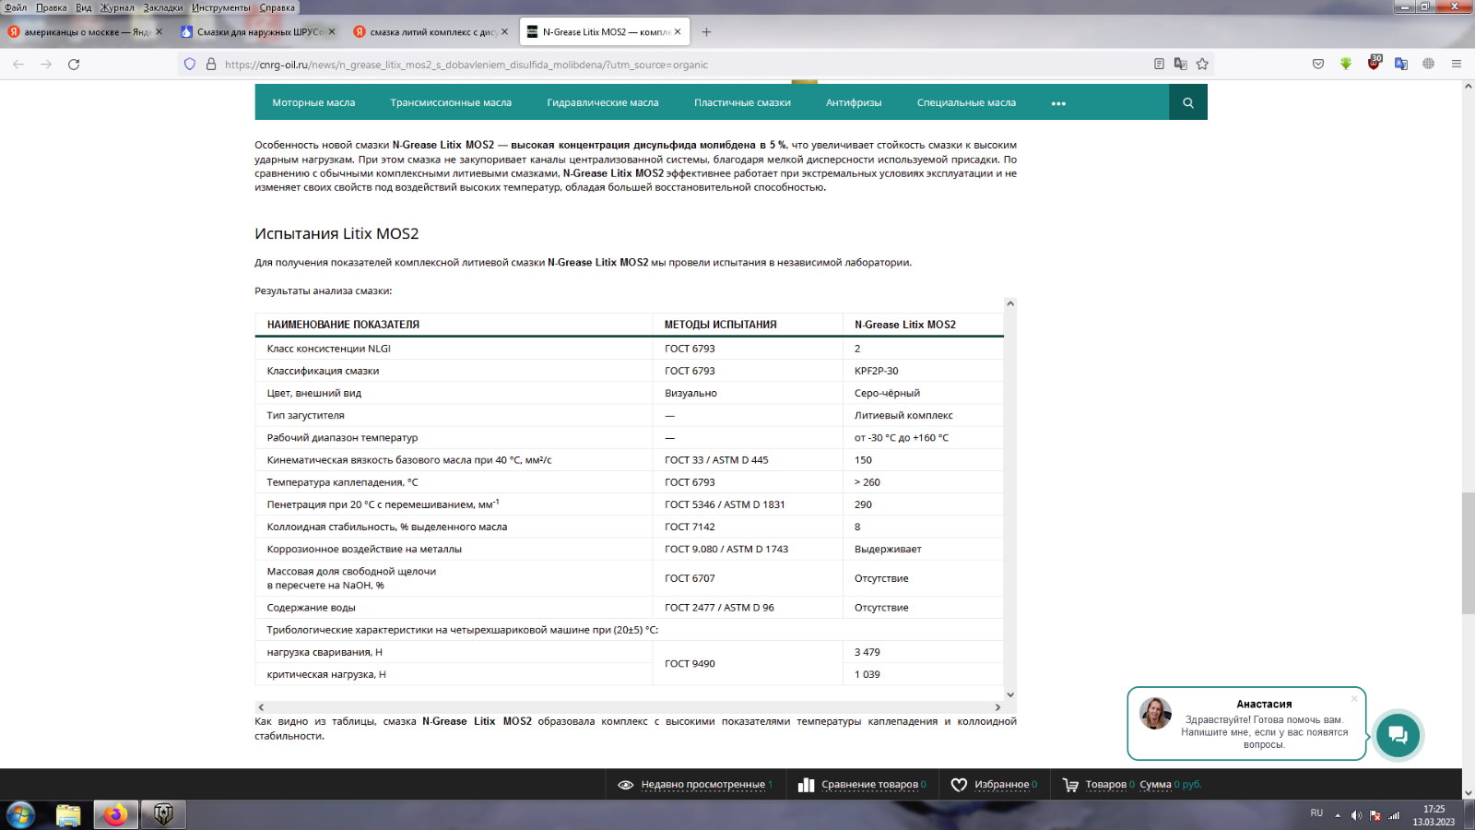
Task: Switch to 'смазка литий комплекс' tab
Action: (x=431, y=31)
